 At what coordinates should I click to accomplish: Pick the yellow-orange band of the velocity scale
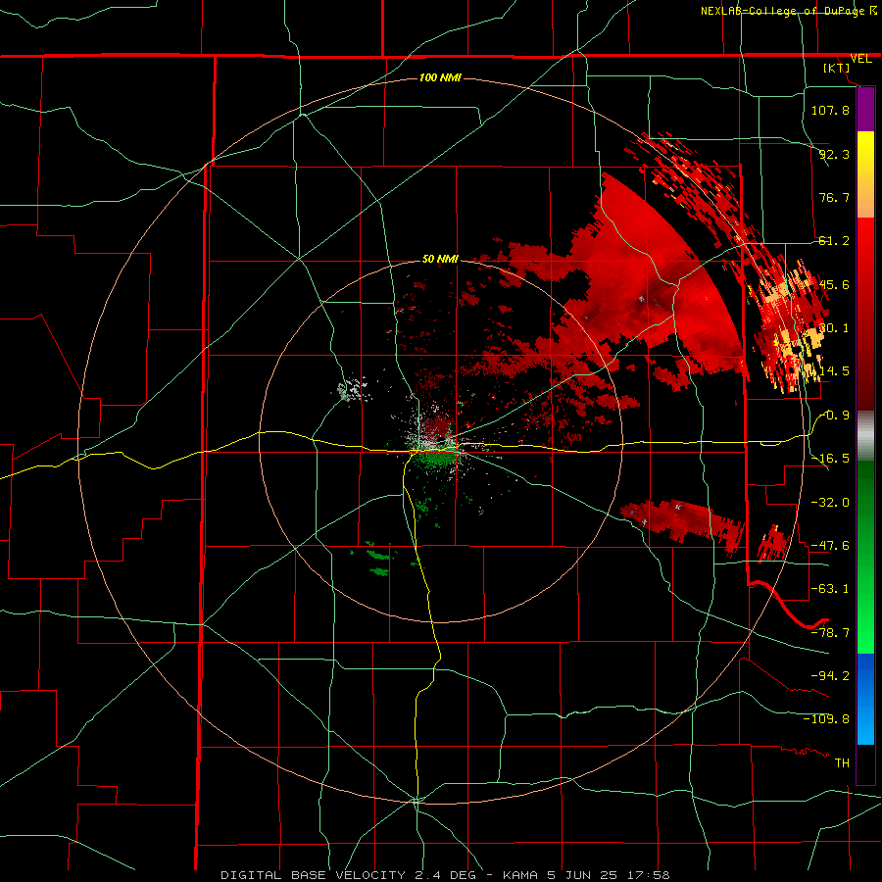point(865,174)
